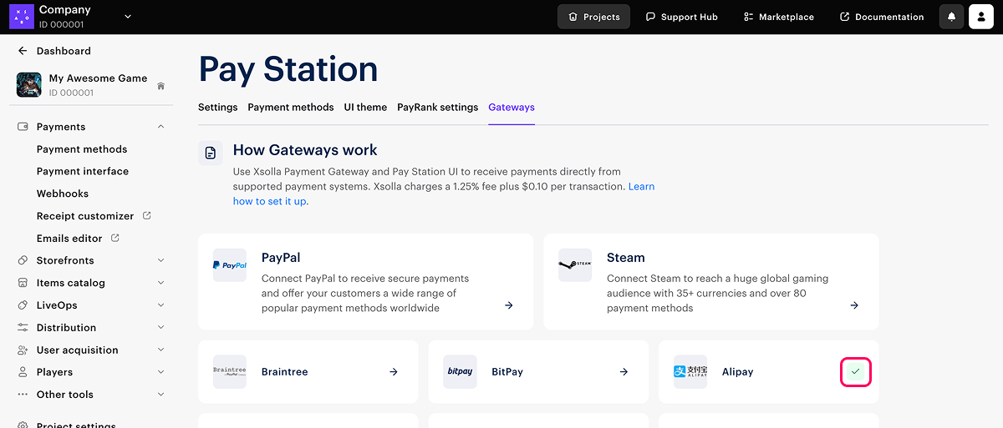Click the PayPal gateway arrow icon
Image resolution: width=1003 pixels, height=428 pixels.
pyautogui.click(x=509, y=305)
